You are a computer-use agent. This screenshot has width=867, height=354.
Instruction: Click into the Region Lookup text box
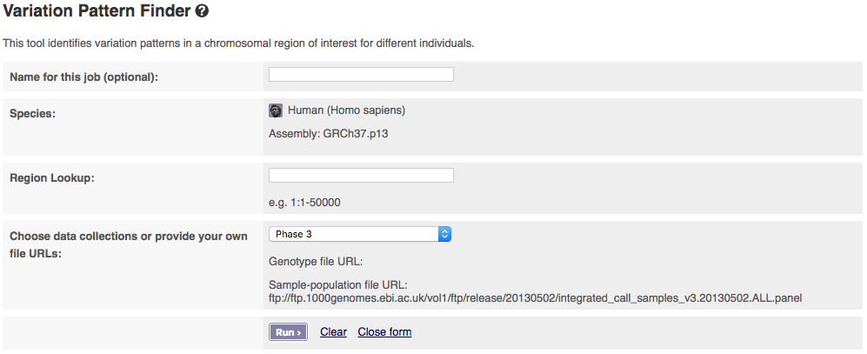[361, 176]
